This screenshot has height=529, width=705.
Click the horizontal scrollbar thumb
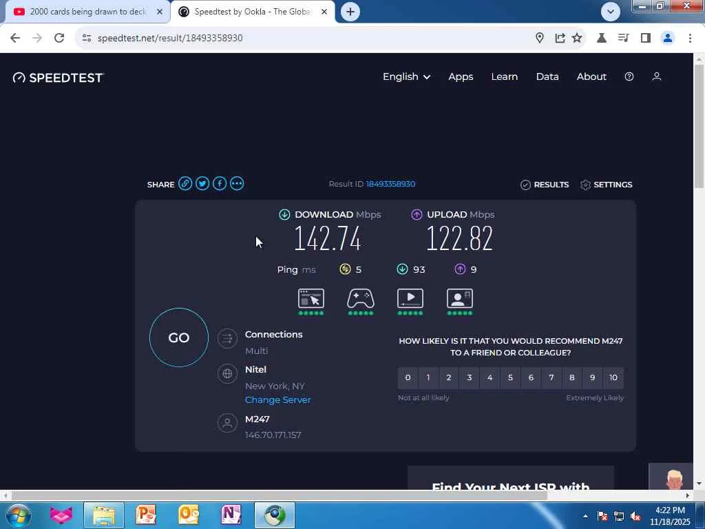[279, 495]
